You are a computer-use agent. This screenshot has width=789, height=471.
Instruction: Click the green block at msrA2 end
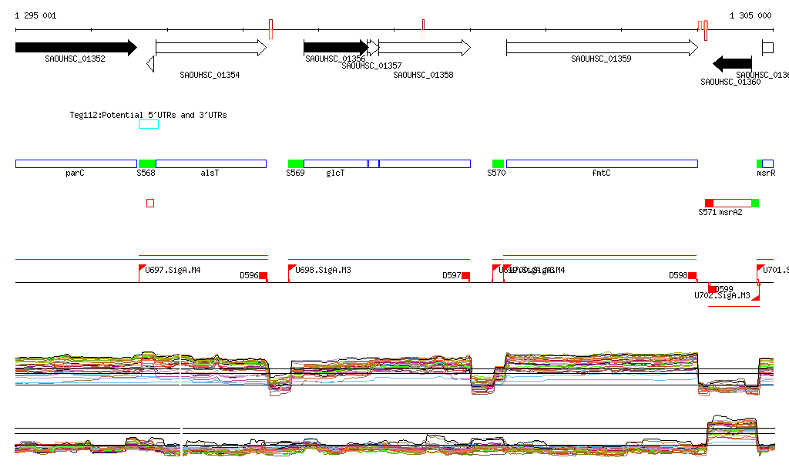click(755, 203)
